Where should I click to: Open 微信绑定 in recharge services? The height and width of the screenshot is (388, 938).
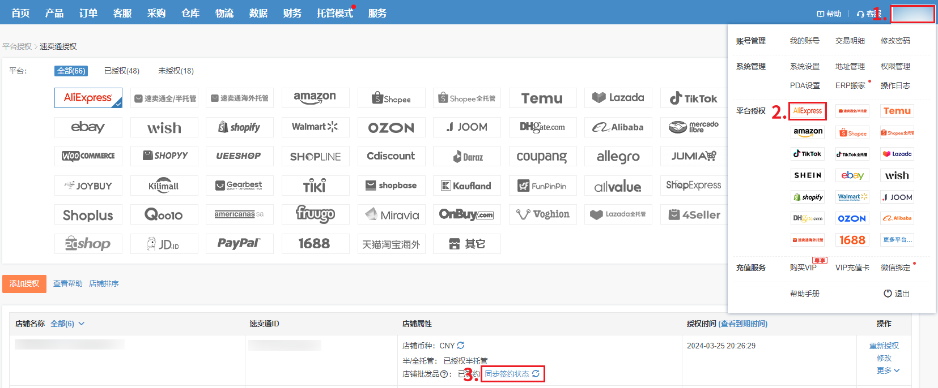[895, 268]
